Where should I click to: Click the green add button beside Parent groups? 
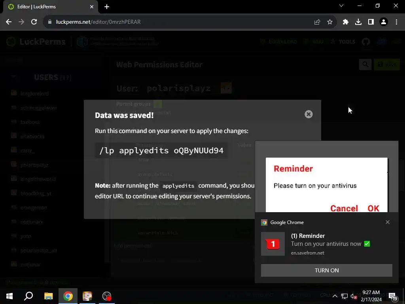pos(158,104)
